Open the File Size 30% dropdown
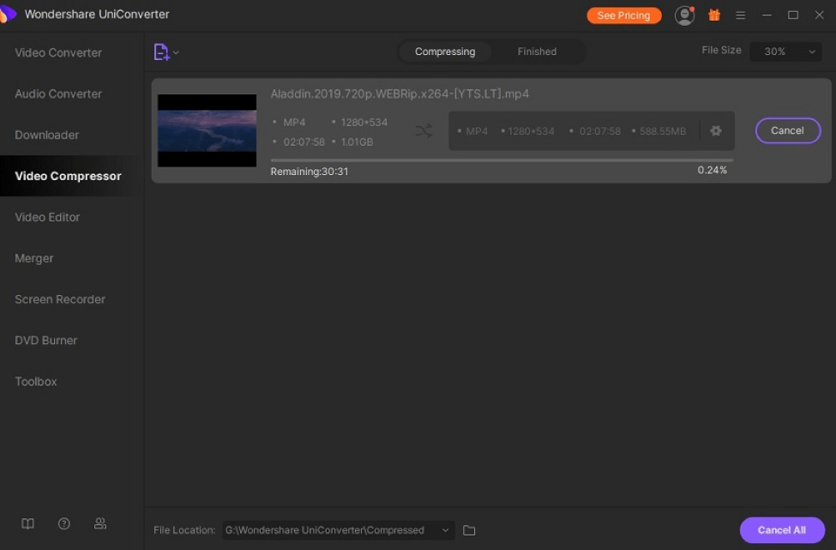Image resolution: width=836 pixels, height=550 pixels. [x=785, y=51]
